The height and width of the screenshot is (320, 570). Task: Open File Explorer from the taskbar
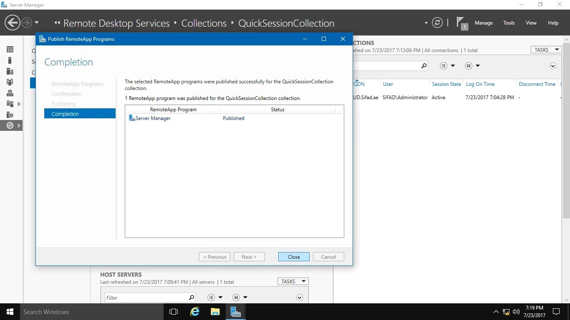click(215, 312)
